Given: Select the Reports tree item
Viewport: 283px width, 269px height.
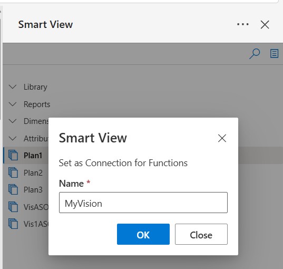Looking at the screenshot, I should click(37, 104).
